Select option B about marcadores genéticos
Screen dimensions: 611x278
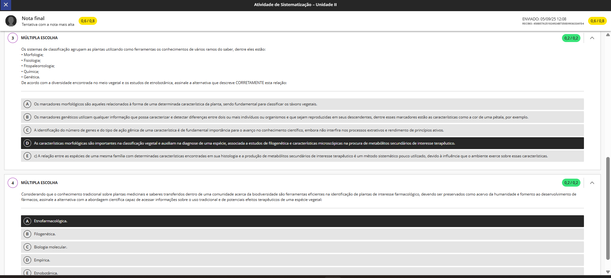click(302, 117)
